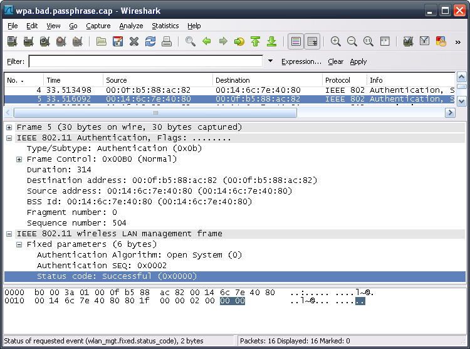
Task: Open the filter history dropdown arrow
Action: tap(270, 61)
